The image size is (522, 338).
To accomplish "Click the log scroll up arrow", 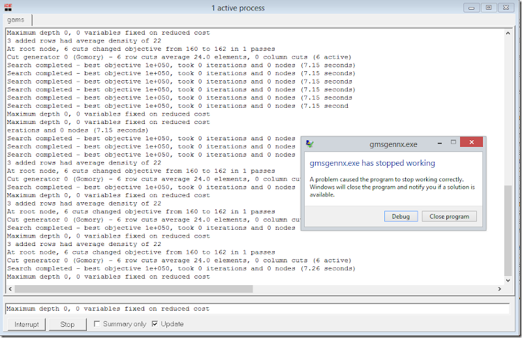I will pos(508,33).
